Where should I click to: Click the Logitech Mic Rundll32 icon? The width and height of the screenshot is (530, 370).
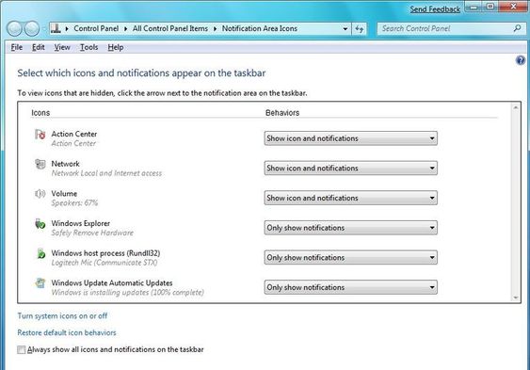coord(40,253)
